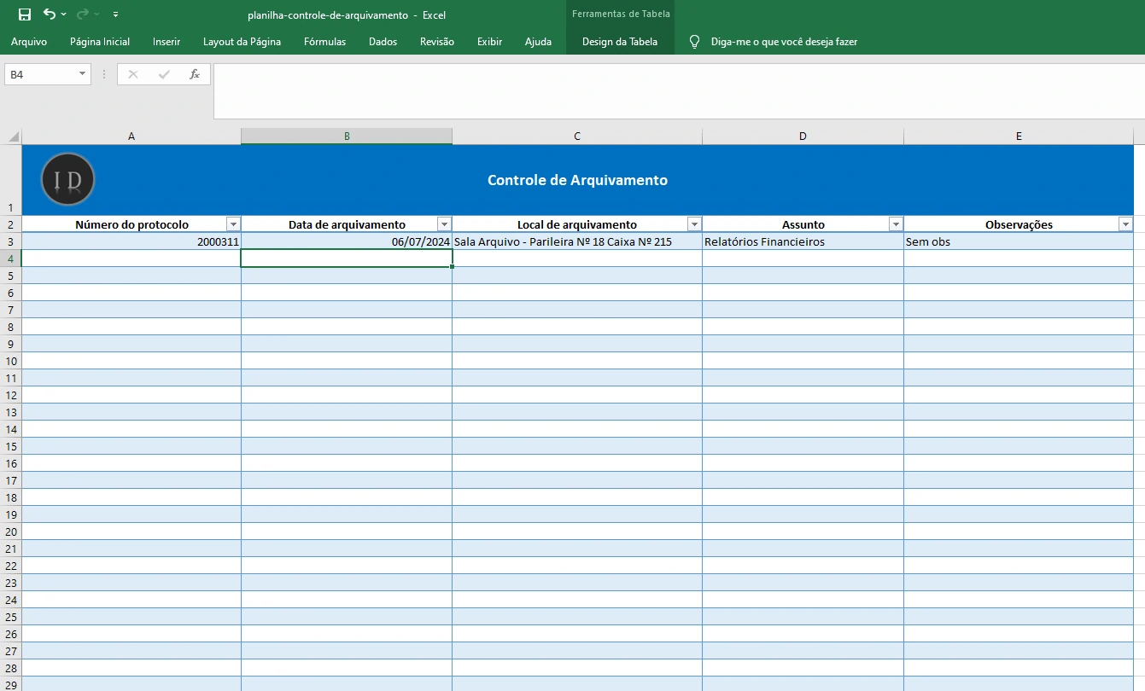
Task: Open the Assunto filter dropdown
Action: click(896, 224)
